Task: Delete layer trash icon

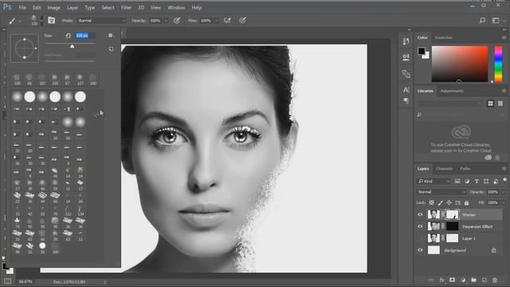Action: [x=495, y=280]
